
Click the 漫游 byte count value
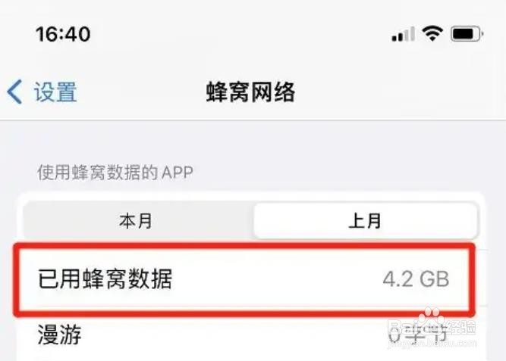click(418, 333)
